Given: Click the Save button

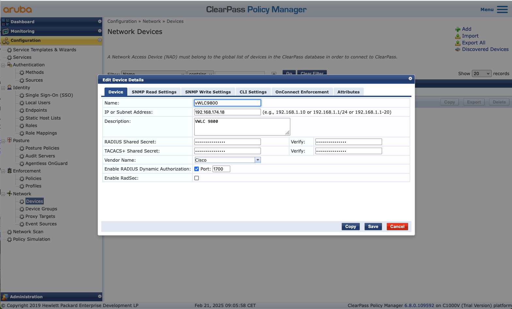Looking at the screenshot, I should (373, 226).
